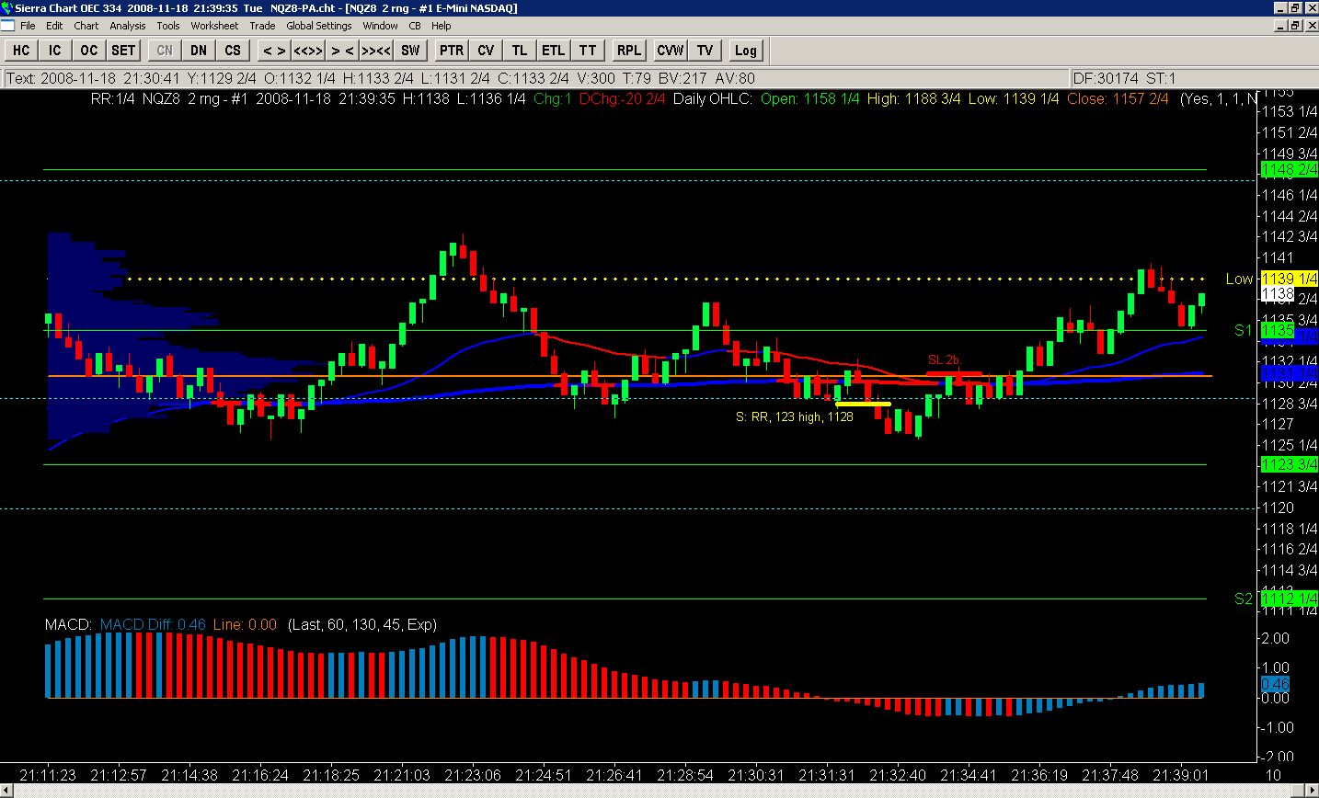1319x798 pixels.
Task: Open the Tools menu
Action: click(168, 26)
